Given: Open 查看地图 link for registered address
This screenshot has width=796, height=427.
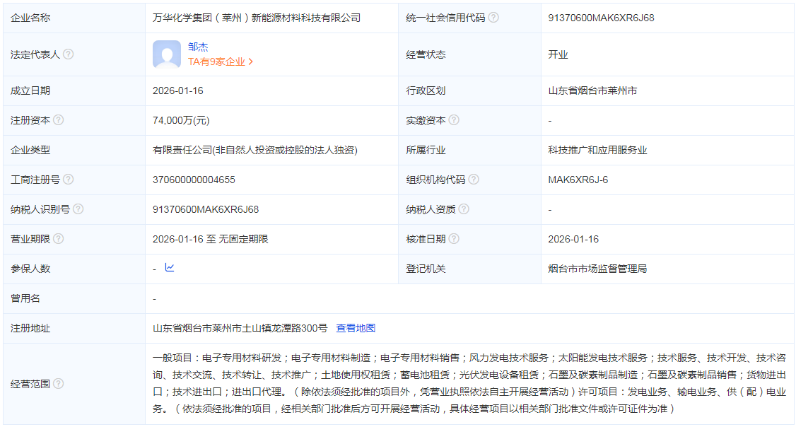Looking at the screenshot, I should 356,328.
